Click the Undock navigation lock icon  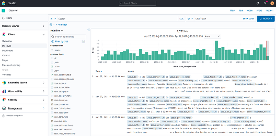[x=3, y=116]
